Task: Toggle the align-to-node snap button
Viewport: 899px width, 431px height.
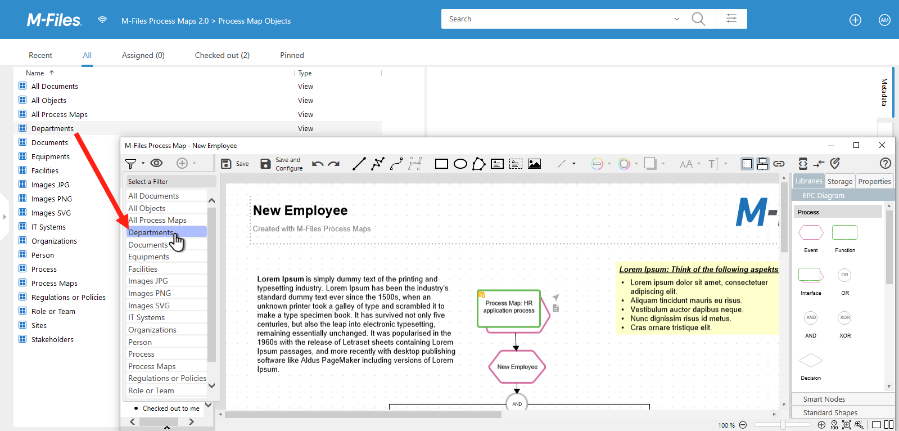Action: tap(762, 164)
